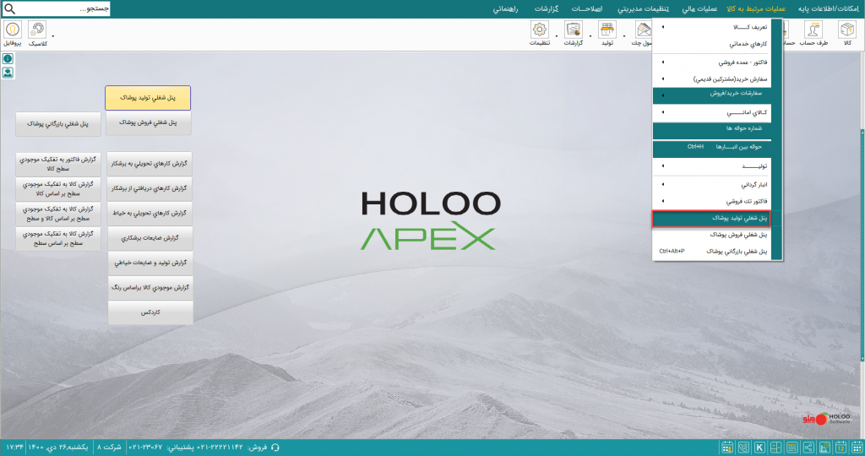Open گزارش ضايعات برشکاري report
The width and height of the screenshot is (865, 456).
click(150, 238)
